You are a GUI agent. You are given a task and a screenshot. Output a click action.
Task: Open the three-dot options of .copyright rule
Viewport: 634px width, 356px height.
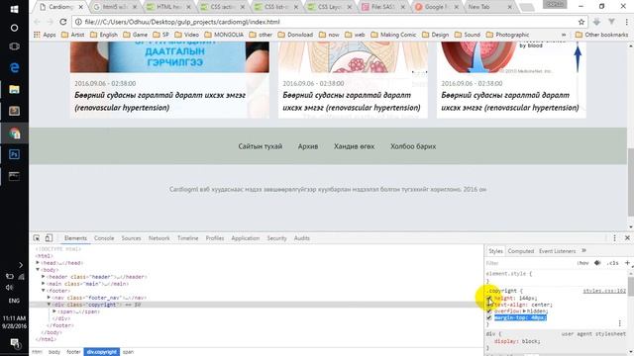(619, 323)
